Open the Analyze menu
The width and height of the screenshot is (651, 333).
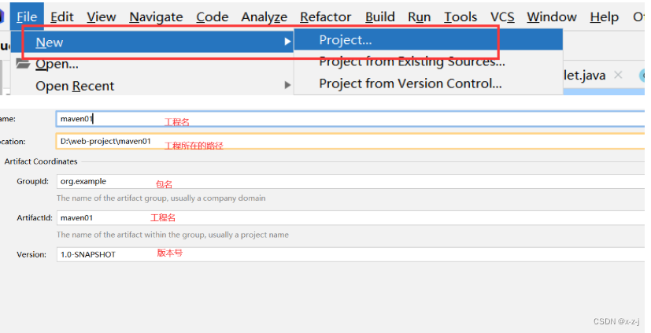[264, 17]
